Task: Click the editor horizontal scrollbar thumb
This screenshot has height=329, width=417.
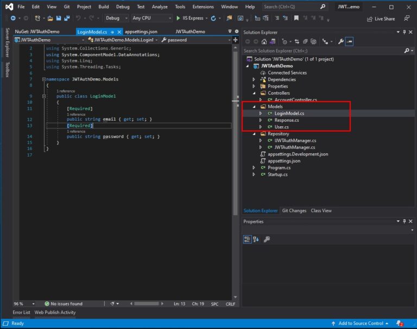Action: tap(146, 303)
